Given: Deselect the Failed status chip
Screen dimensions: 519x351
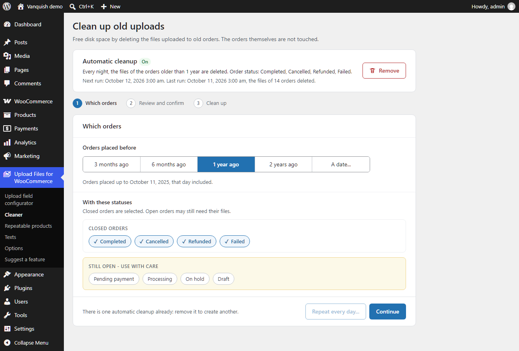Looking at the screenshot, I should pos(235,241).
